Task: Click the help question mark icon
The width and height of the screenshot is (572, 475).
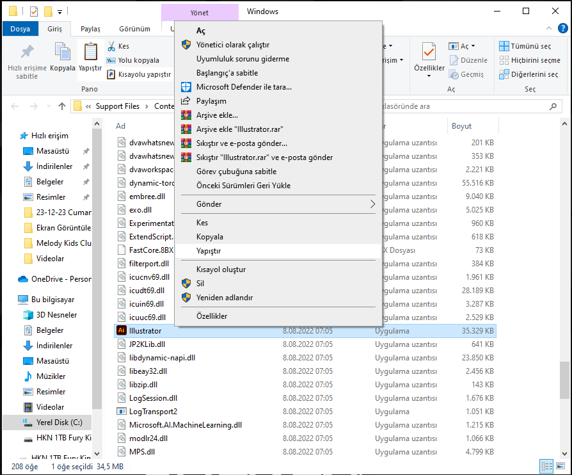Action: tap(562, 28)
